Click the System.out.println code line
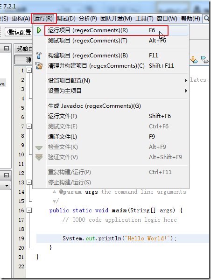Viewport: 211px width, 280px height. 120,238
